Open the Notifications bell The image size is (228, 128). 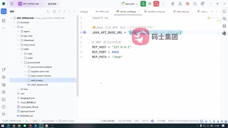[224, 11]
